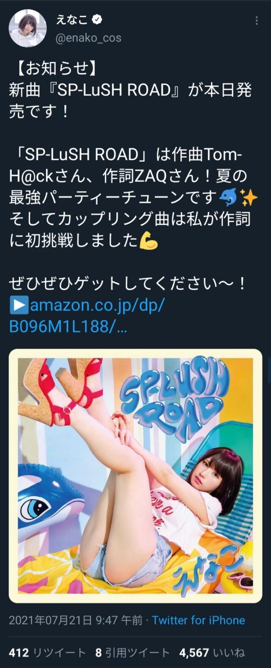Open the 2021年07月21日 9:47 午前 timestamp
Image resolution: width=271 pixels, height=668 pixels.
click(75, 620)
